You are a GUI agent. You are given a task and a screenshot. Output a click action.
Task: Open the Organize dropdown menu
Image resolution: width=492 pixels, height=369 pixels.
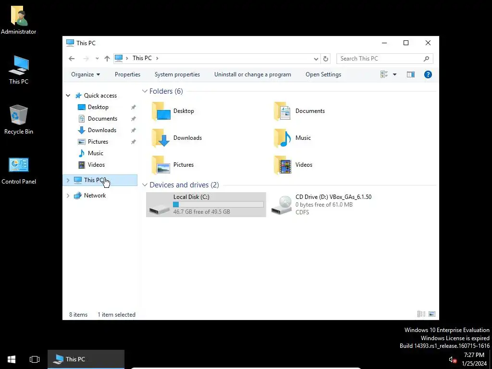[86, 74]
